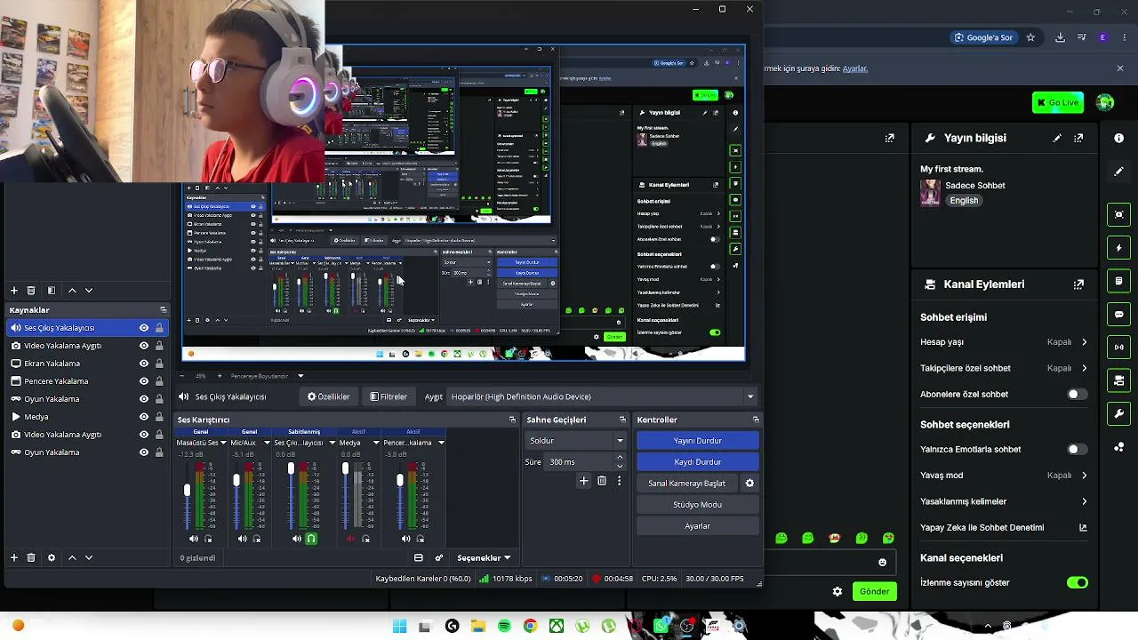Toggle the lock on the Ekran Yakalama source
This screenshot has height=640, width=1138.
click(x=159, y=364)
